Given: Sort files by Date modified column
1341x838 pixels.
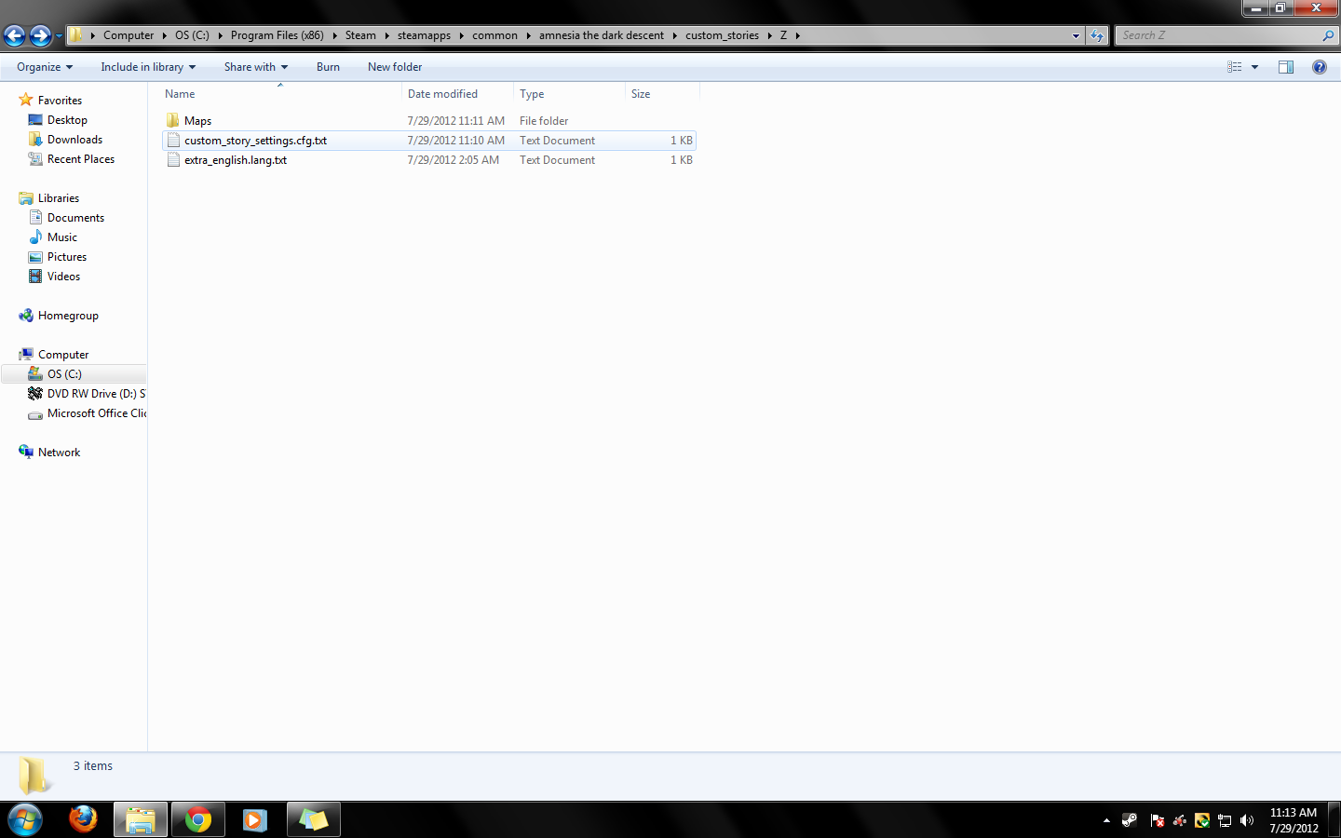Looking at the screenshot, I should (x=442, y=94).
